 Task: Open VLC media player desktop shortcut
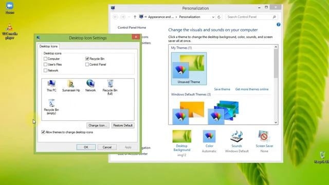point(9,32)
